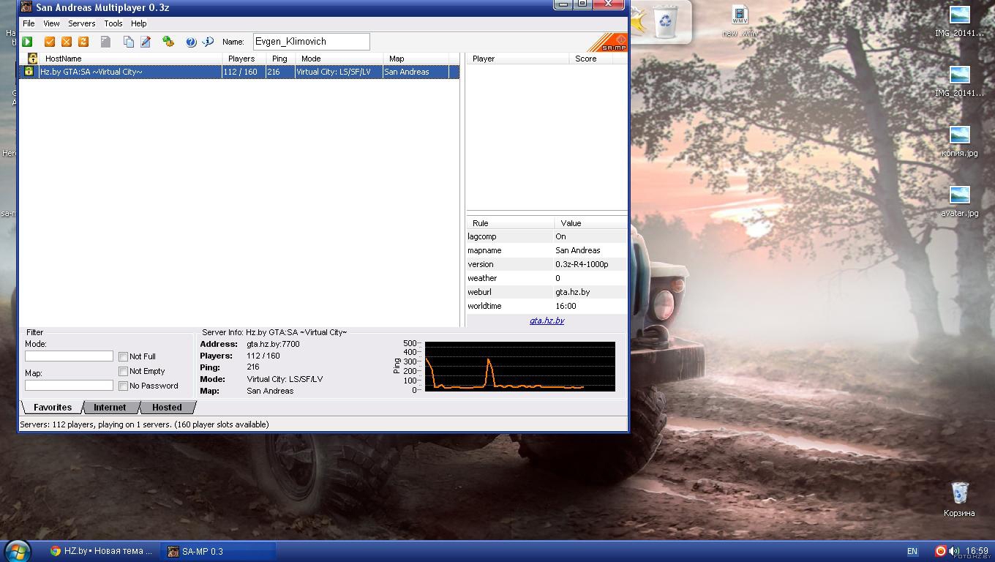Viewport: 995px width, 562px height.
Task: Click the grayed-out document toolbar icon
Action: 105,42
